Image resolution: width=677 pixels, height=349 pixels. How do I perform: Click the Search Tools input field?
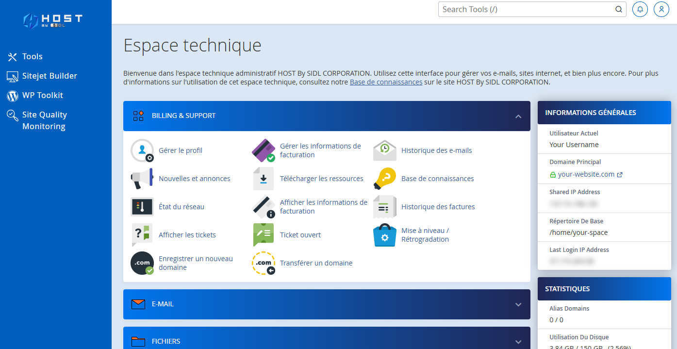(526, 9)
